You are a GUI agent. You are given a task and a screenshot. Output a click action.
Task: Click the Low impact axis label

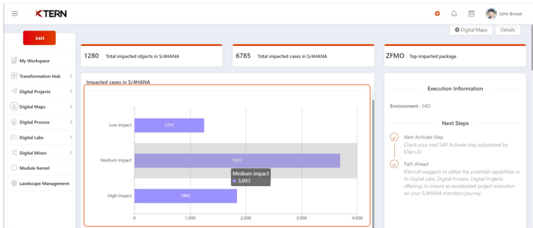[x=120, y=125]
